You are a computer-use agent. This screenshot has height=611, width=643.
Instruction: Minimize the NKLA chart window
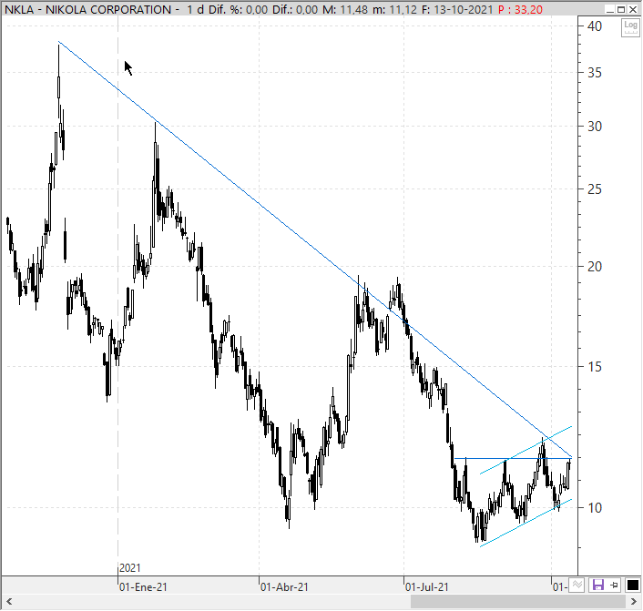point(610,9)
